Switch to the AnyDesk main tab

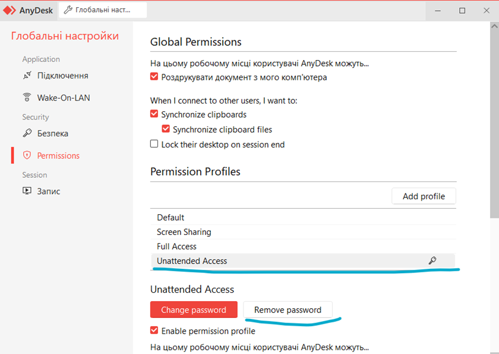[30, 10]
